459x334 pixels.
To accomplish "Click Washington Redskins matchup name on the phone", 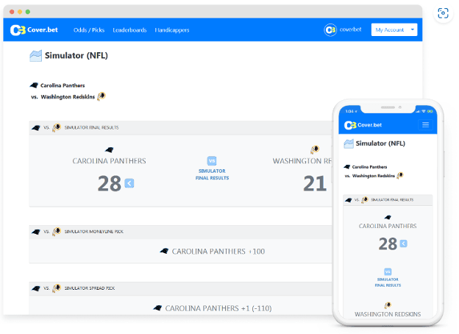I will (x=374, y=176).
